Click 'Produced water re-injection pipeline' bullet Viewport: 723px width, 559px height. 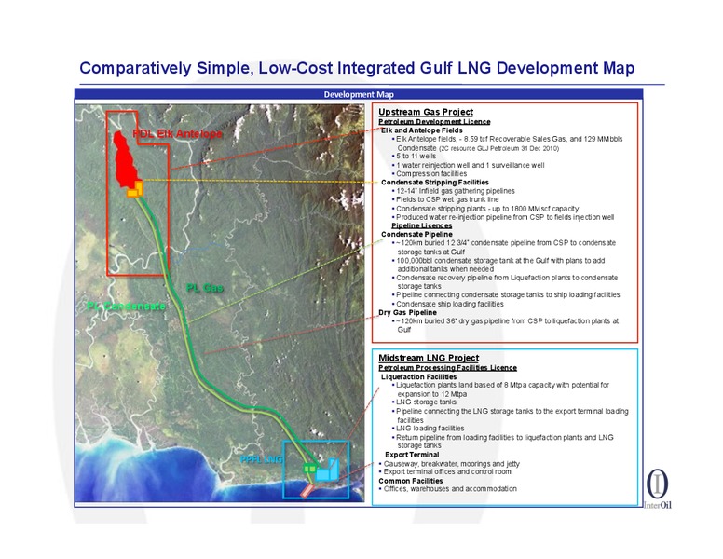click(x=503, y=217)
